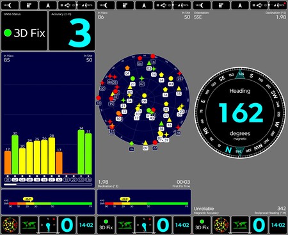
Task: Tap the Heading 162 degrees compass dial
Action: 240,113
